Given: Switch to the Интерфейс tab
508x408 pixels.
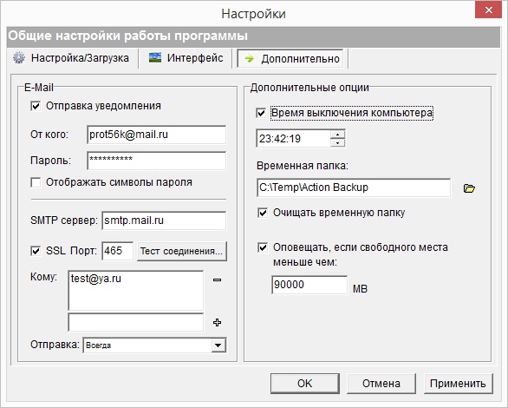Looking at the screenshot, I should (x=186, y=58).
